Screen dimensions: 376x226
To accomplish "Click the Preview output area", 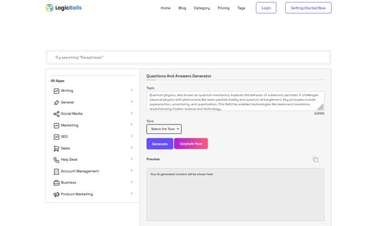I will tap(235, 194).
